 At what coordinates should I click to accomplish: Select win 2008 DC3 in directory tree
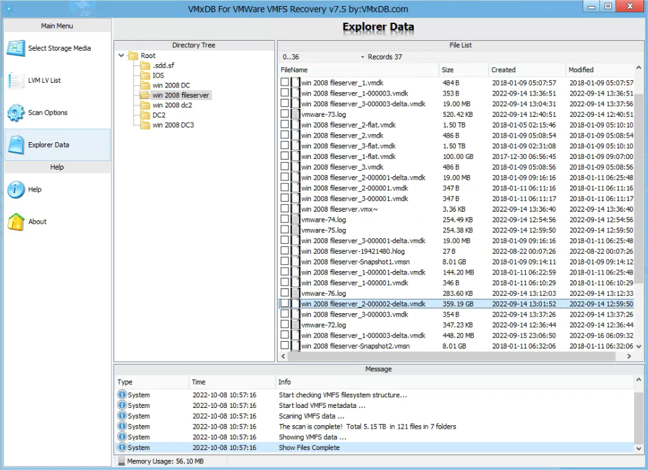click(x=173, y=125)
